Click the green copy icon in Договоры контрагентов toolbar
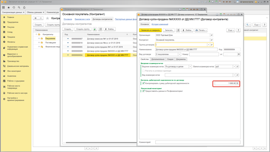 click(95, 29)
